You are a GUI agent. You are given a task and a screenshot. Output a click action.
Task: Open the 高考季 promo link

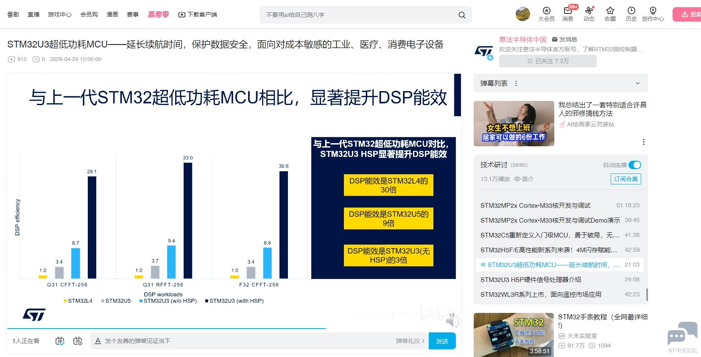pos(158,14)
